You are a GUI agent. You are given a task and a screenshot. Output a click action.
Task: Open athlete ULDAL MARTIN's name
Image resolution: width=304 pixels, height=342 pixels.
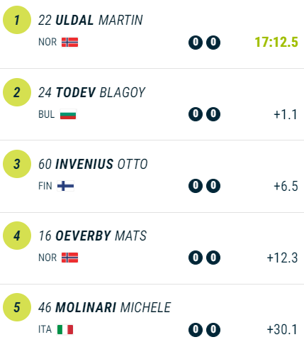point(99,20)
